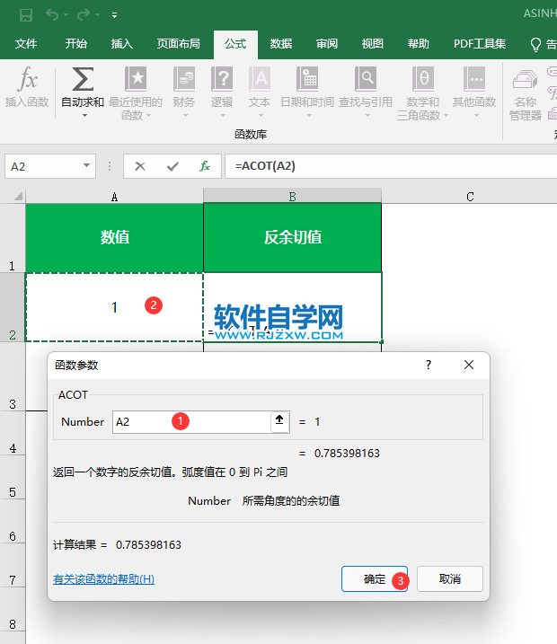Switch to the 开始 ribbon tab
This screenshot has width=557, height=644.
tap(76, 43)
